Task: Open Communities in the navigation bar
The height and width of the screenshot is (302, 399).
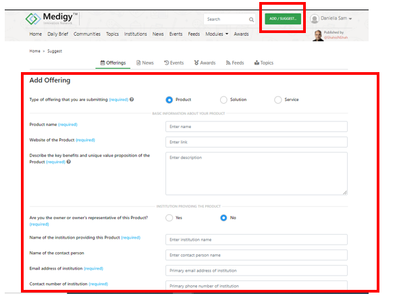Action: click(87, 34)
